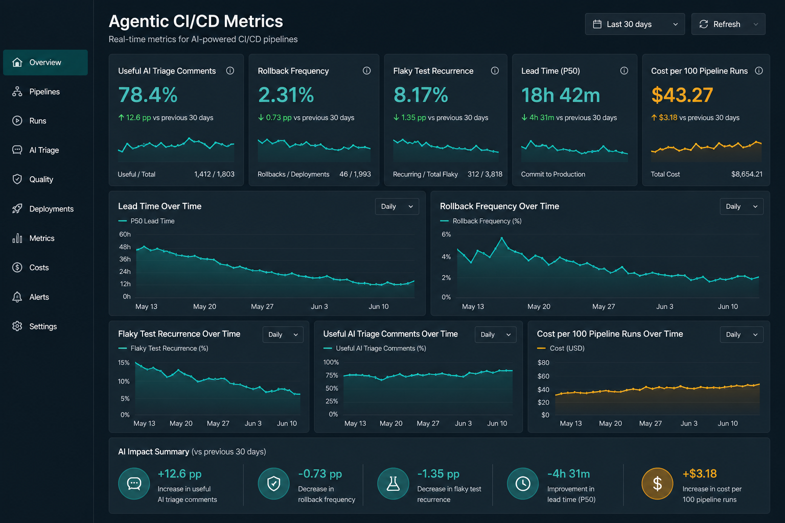Click info icon on Cost per 100 Pipeline Runs card
Screen dimensions: 785x523
pos(759,71)
